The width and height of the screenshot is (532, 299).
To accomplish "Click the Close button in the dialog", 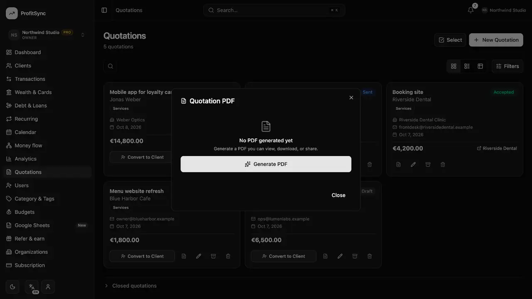I will [338, 195].
